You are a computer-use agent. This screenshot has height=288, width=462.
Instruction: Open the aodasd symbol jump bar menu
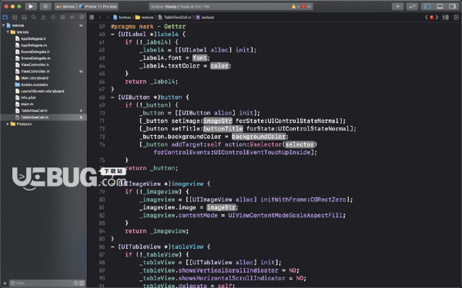[x=205, y=18]
